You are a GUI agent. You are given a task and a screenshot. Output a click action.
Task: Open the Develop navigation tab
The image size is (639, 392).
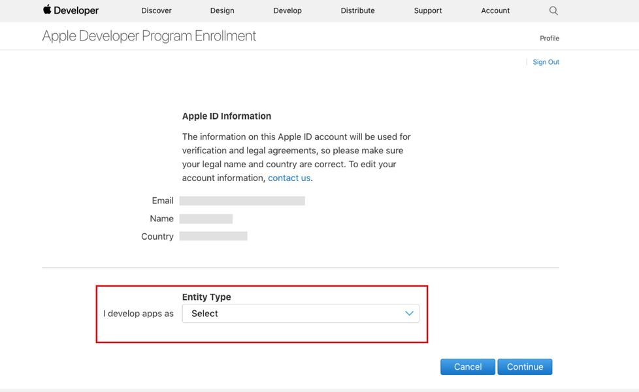coord(287,10)
